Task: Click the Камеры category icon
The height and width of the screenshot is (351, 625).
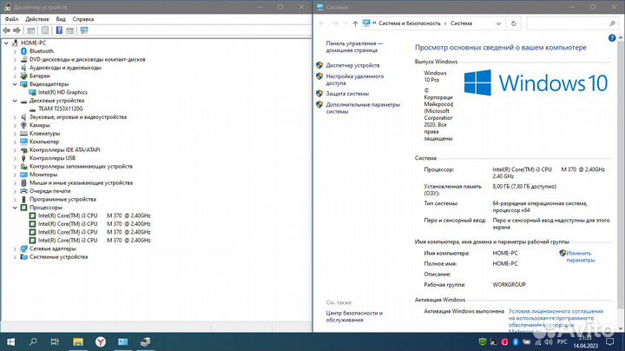Action: [x=23, y=125]
